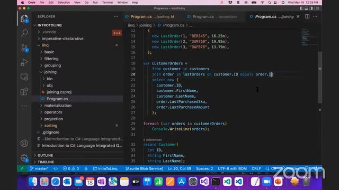Click the Explorer panel more actions ellipsis
The width and height of the screenshot is (339, 190).
coord(116,16)
